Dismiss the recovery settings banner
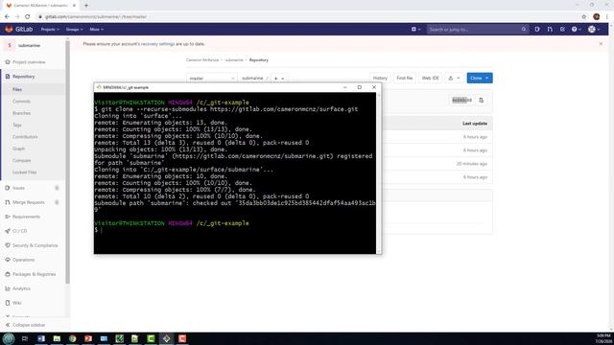 pyautogui.click(x=601, y=44)
